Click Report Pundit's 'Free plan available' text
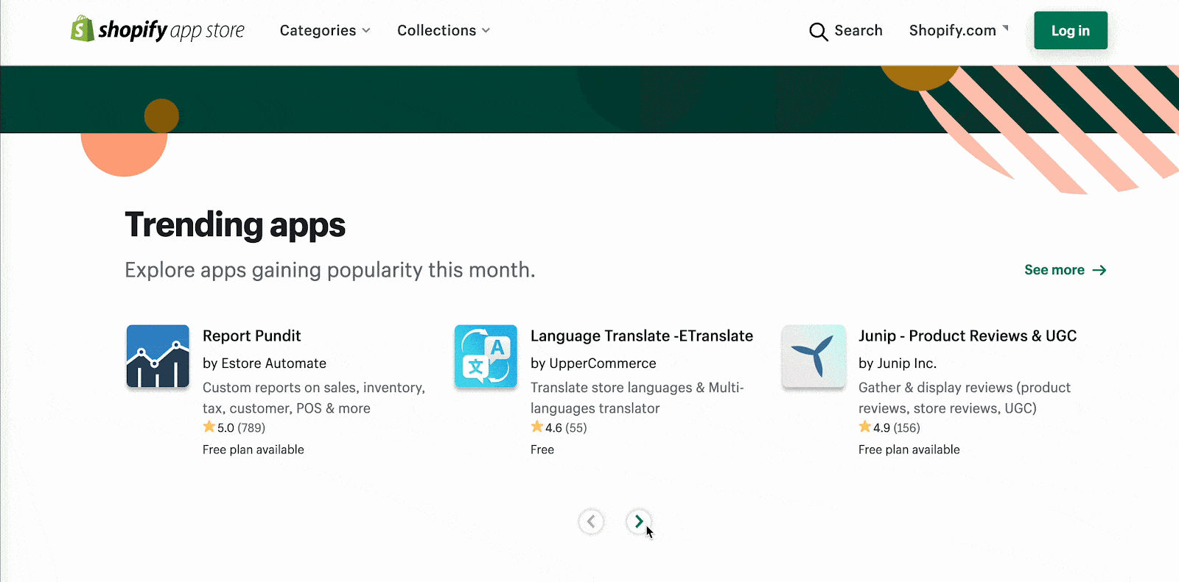The width and height of the screenshot is (1179, 582). point(253,450)
